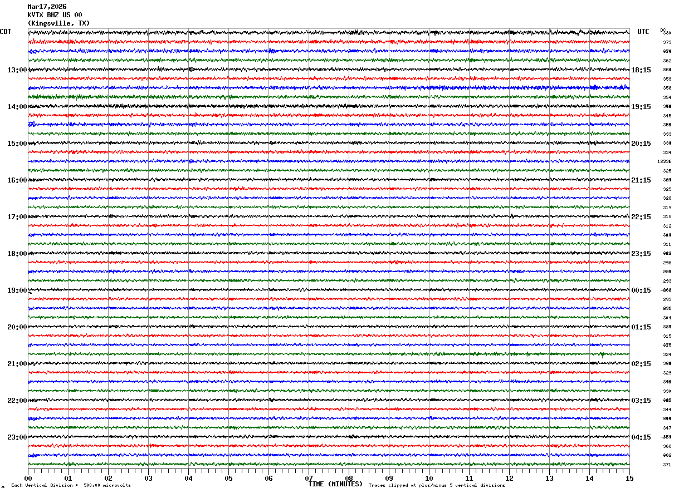This screenshot has height=493, width=674.
Task: Click the Each Vertical Division 500.00 microvolts note
Action: (x=71, y=485)
